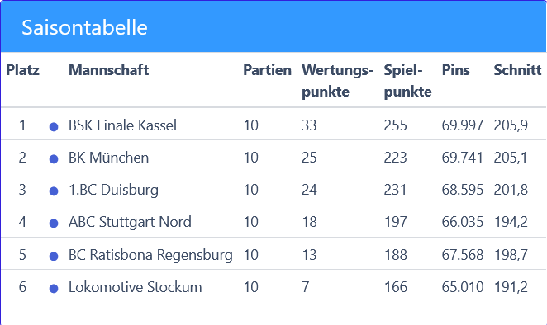Image resolution: width=547 pixels, height=325 pixels.
Task: Select the ABC Stuttgart Nord team name
Action: point(130,222)
